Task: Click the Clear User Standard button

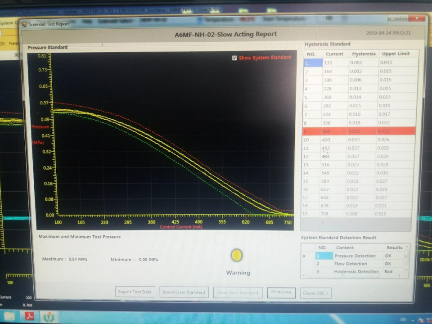Action: click(238, 292)
